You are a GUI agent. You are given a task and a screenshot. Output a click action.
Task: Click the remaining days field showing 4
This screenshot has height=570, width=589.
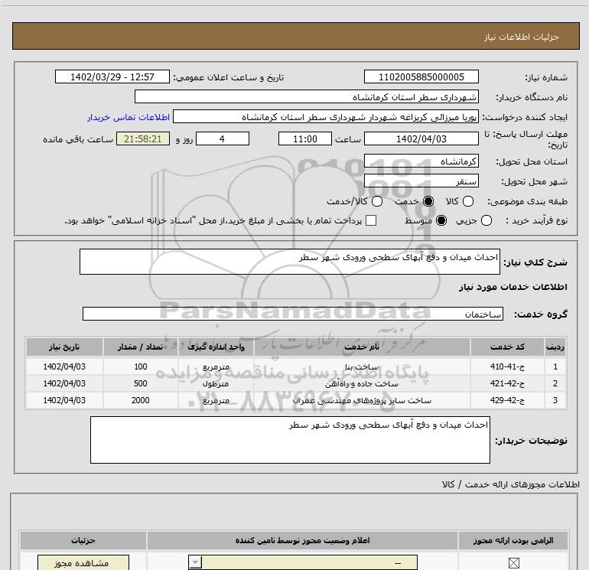[223, 138]
